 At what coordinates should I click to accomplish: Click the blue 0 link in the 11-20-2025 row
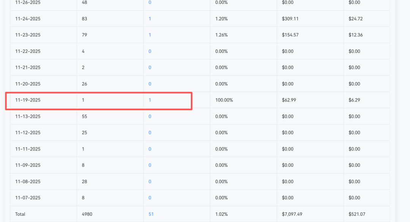(x=150, y=84)
